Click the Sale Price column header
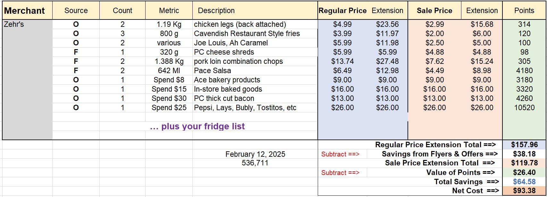 pyautogui.click(x=434, y=11)
